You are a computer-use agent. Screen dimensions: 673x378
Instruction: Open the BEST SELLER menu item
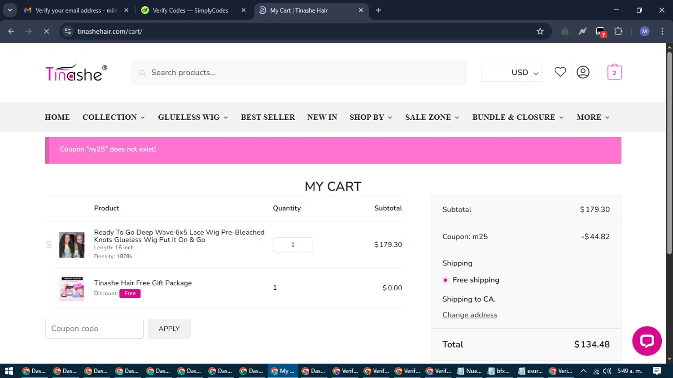268,117
